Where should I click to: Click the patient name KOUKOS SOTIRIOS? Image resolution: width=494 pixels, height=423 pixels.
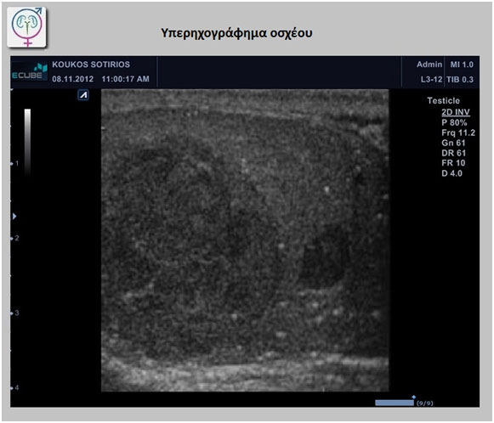(91, 65)
